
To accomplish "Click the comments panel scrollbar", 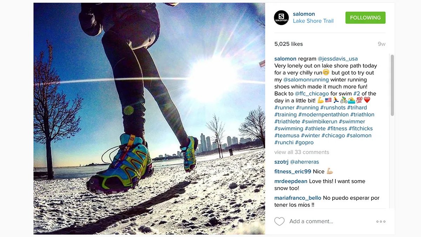I will click(392, 85).
